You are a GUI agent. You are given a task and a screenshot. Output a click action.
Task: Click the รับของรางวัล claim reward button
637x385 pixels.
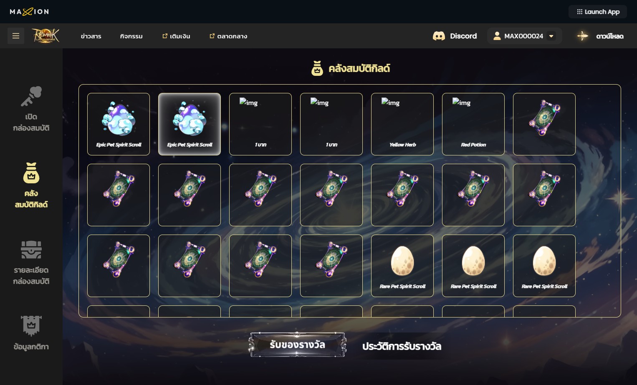pyautogui.click(x=297, y=345)
